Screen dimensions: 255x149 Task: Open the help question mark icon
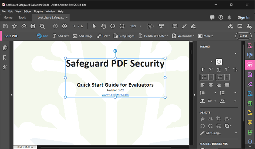[220, 17]
